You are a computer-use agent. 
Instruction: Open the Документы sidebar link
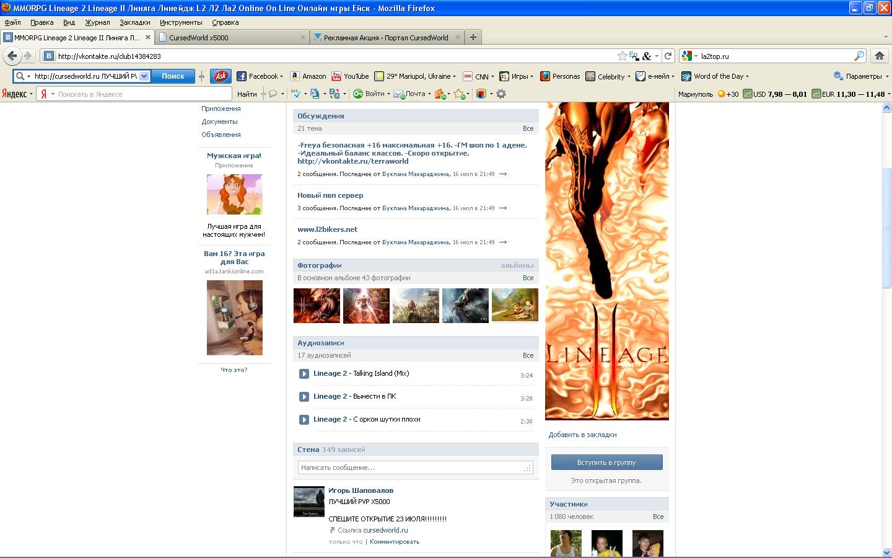click(x=219, y=122)
